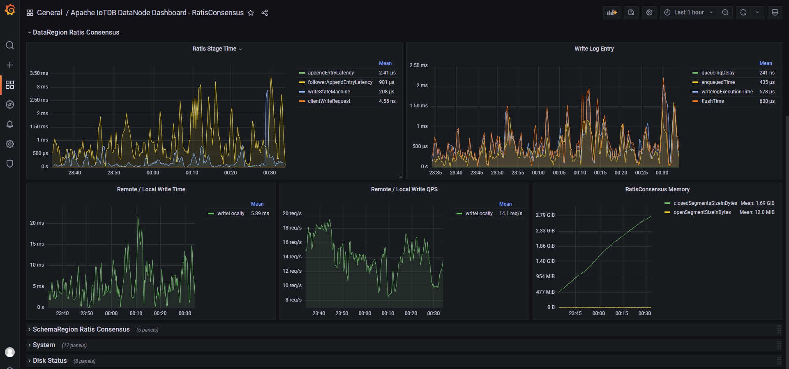Open color picker for flushTime swatch
This screenshot has width=789, height=369.
click(695, 101)
